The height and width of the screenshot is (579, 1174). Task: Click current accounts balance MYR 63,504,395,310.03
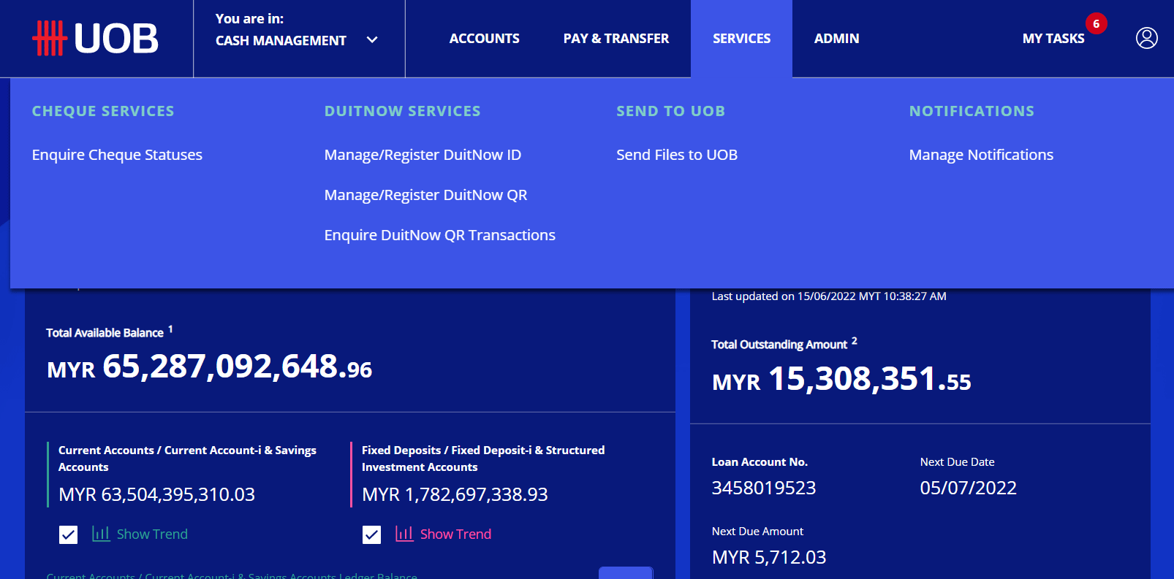click(x=156, y=494)
